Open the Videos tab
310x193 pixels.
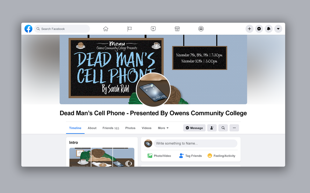(146, 128)
